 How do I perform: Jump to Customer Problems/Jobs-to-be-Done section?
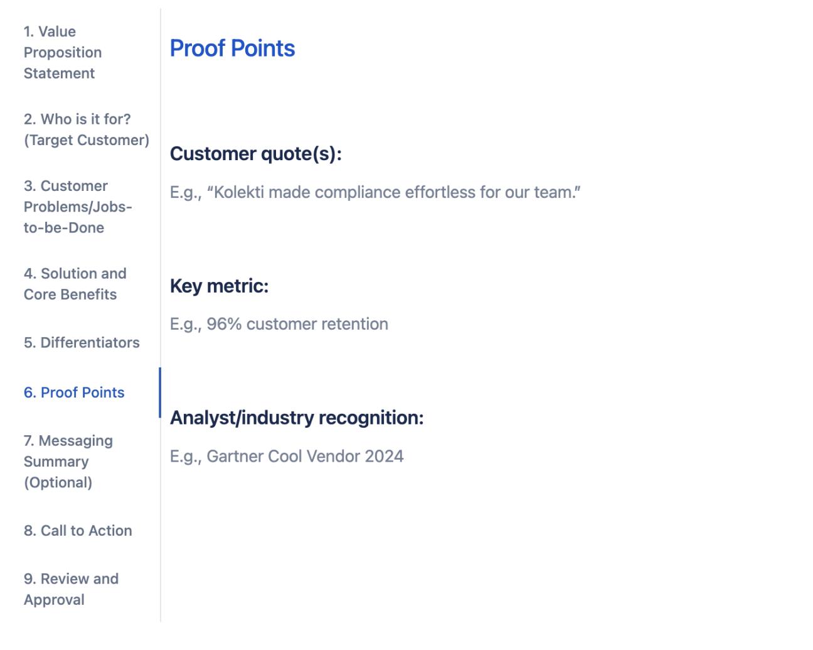point(77,207)
